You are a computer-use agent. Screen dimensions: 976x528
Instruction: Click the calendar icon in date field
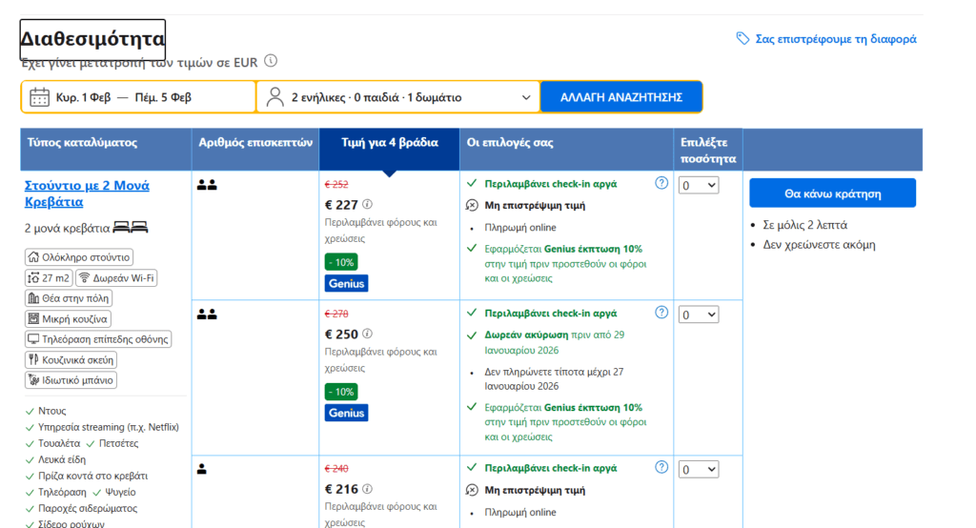[39, 97]
